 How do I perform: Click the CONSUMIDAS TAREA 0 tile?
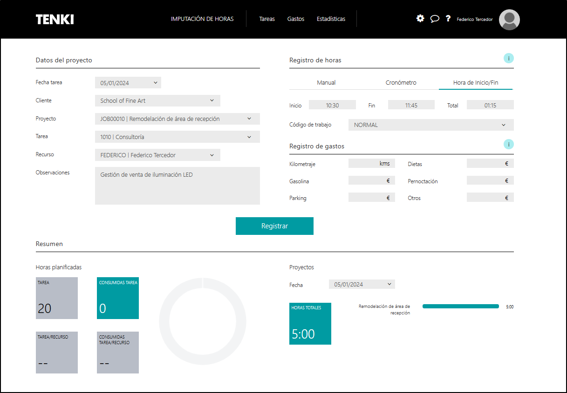[118, 298]
